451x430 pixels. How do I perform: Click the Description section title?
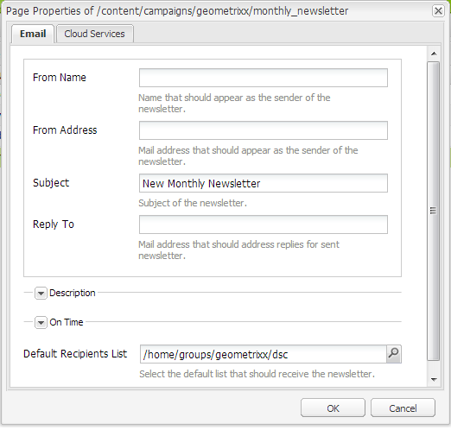point(73,293)
